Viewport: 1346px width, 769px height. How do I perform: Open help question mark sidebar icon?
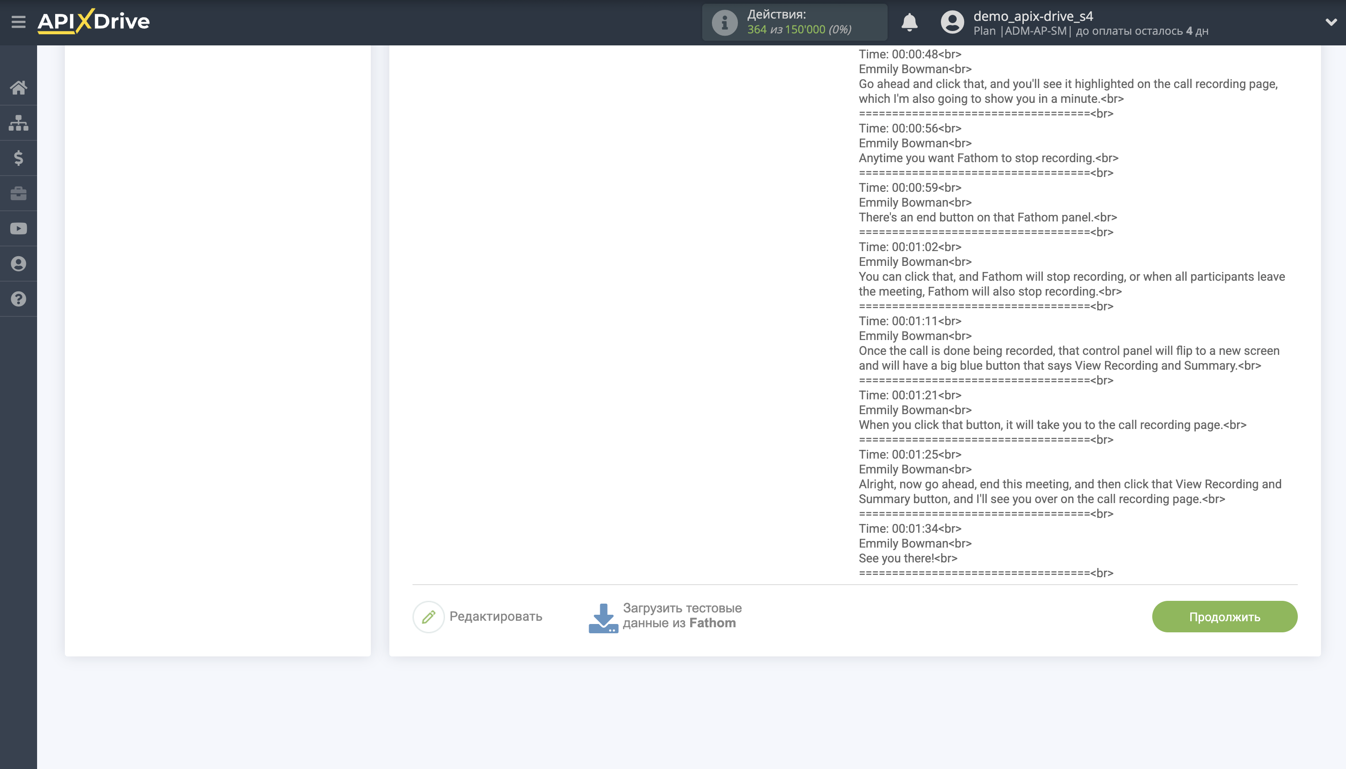coord(19,299)
